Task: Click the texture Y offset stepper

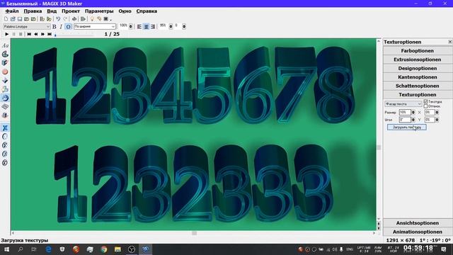Action: point(437,120)
